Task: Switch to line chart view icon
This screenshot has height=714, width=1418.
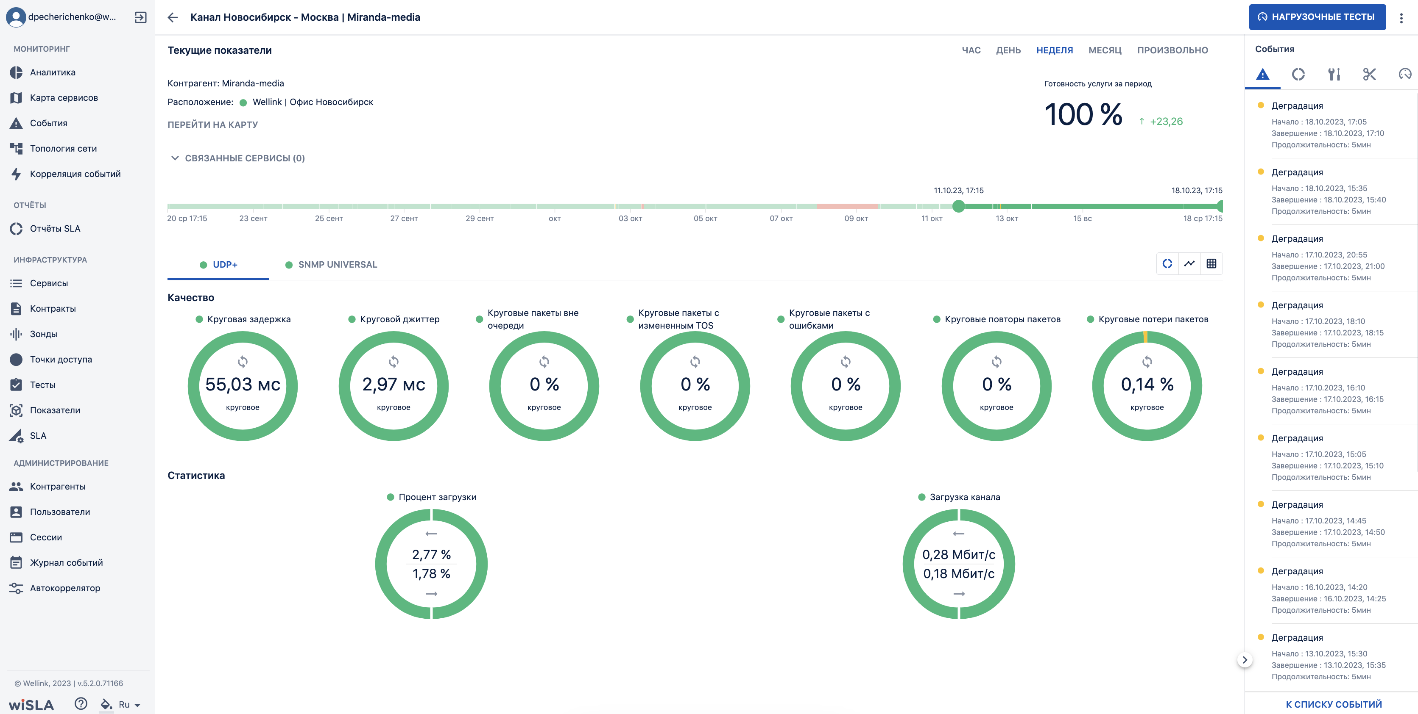Action: click(x=1189, y=263)
